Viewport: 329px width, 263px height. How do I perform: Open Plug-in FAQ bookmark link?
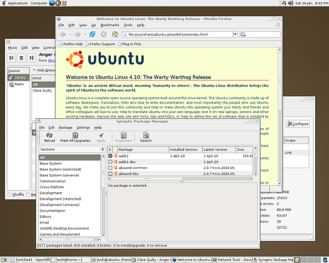point(129,44)
